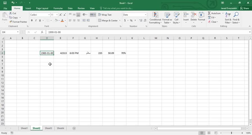Insert function using fx icon

(42, 32)
